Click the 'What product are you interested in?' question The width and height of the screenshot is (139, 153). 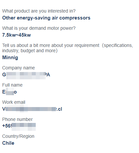[39, 11]
